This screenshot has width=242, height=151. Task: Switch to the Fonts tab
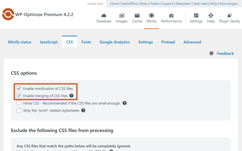click(x=86, y=42)
